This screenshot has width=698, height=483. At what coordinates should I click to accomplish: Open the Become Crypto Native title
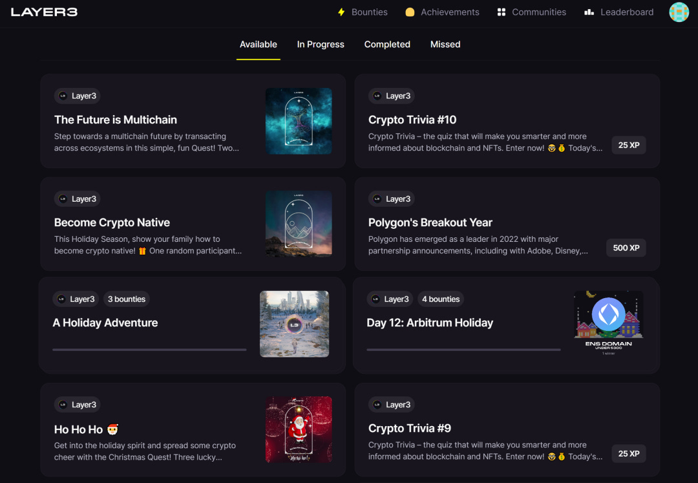[112, 222]
